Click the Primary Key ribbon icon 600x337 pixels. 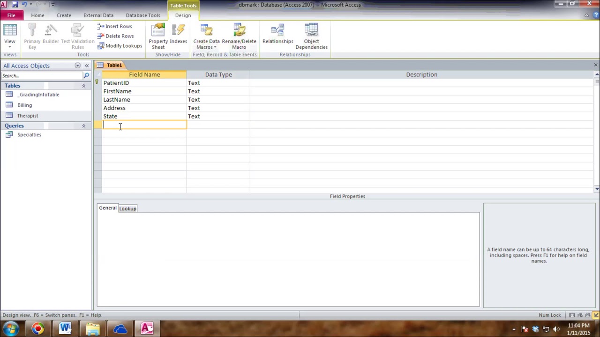(32, 37)
